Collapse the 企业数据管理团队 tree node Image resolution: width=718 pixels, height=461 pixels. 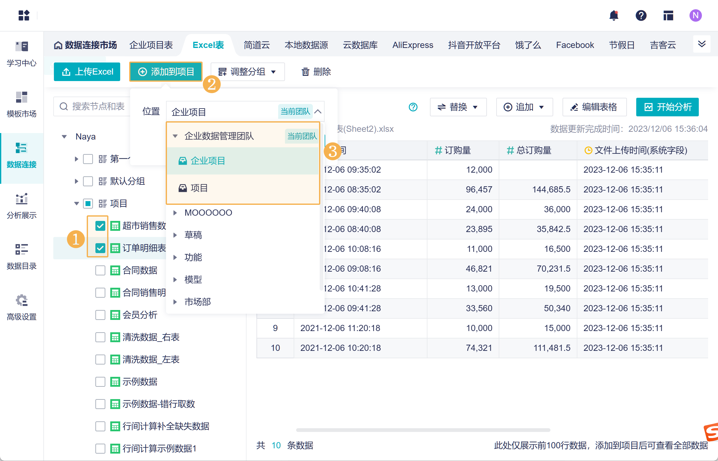point(175,136)
